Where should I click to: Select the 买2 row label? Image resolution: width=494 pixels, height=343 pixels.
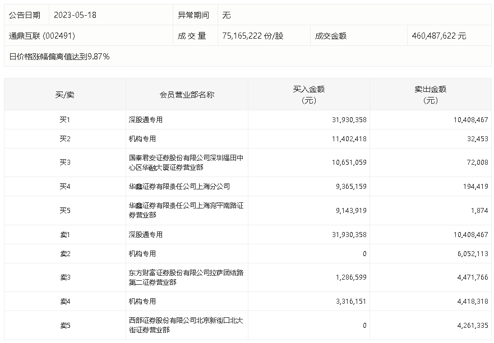point(65,138)
